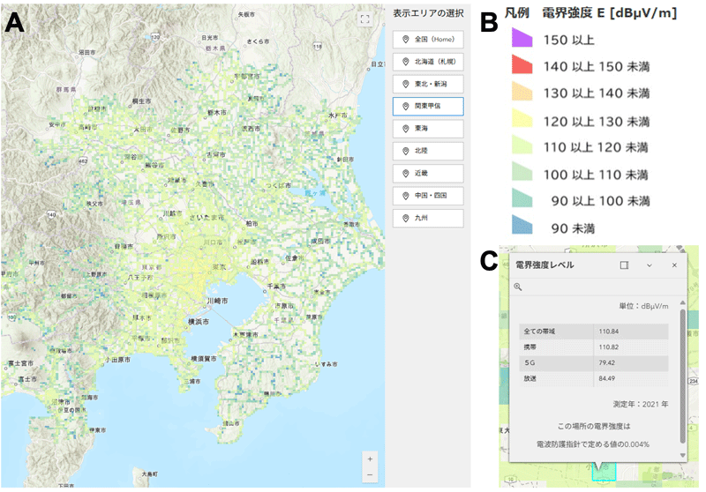The width and height of the screenshot is (706, 492).
Task: Select the 中国・四国 area button
Action: (x=428, y=195)
